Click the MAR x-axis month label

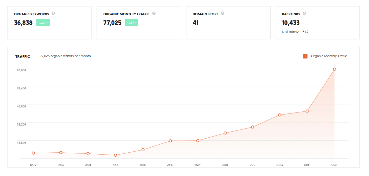click(x=143, y=165)
